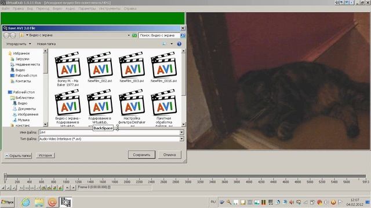Go to next keyframe (second yellow key icon)
This screenshot has width=371, height=208.
coord(49,188)
